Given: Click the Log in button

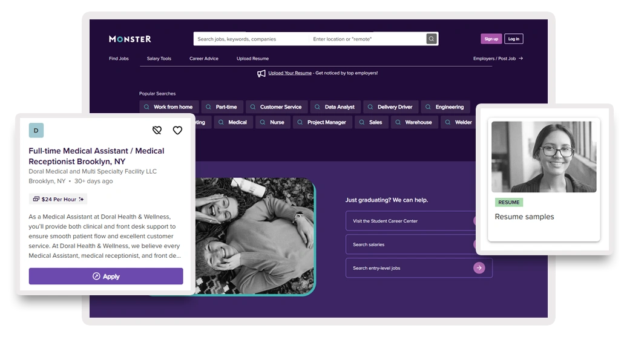Looking at the screenshot, I should pyautogui.click(x=513, y=39).
